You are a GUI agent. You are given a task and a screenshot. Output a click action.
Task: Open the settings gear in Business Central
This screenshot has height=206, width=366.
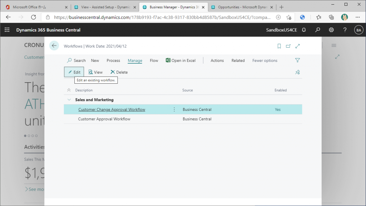point(331,30)
